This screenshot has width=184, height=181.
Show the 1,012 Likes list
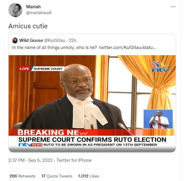coord(88,176)
